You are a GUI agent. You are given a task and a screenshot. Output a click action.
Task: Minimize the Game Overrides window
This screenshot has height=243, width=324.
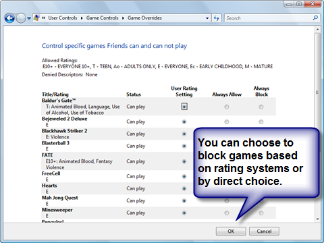click(289, 4)
